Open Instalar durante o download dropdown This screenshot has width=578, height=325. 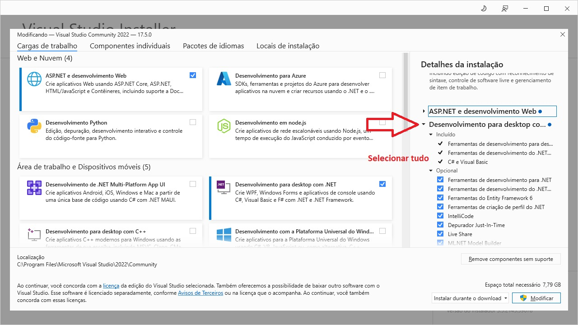pyautogui.click(x=470, y=298)
